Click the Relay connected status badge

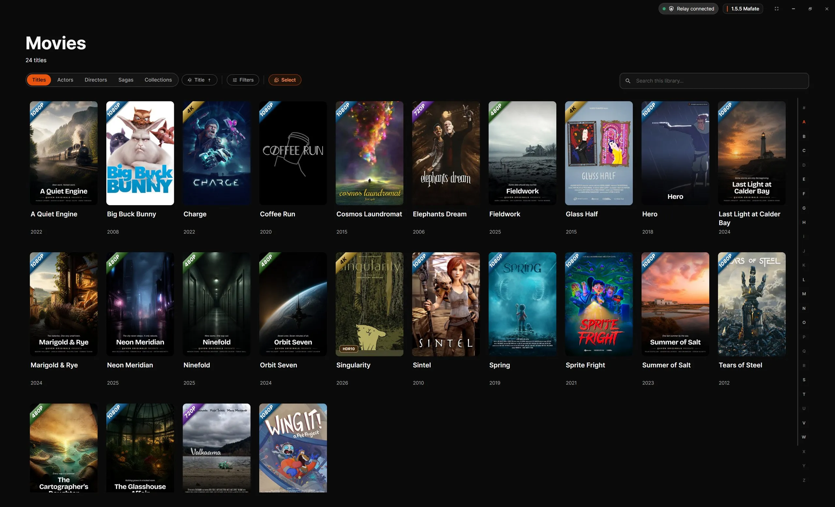688,9
